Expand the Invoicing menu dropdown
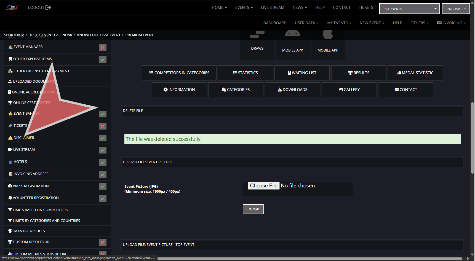This screenshot has height=261, width=475. coord(452,23)
